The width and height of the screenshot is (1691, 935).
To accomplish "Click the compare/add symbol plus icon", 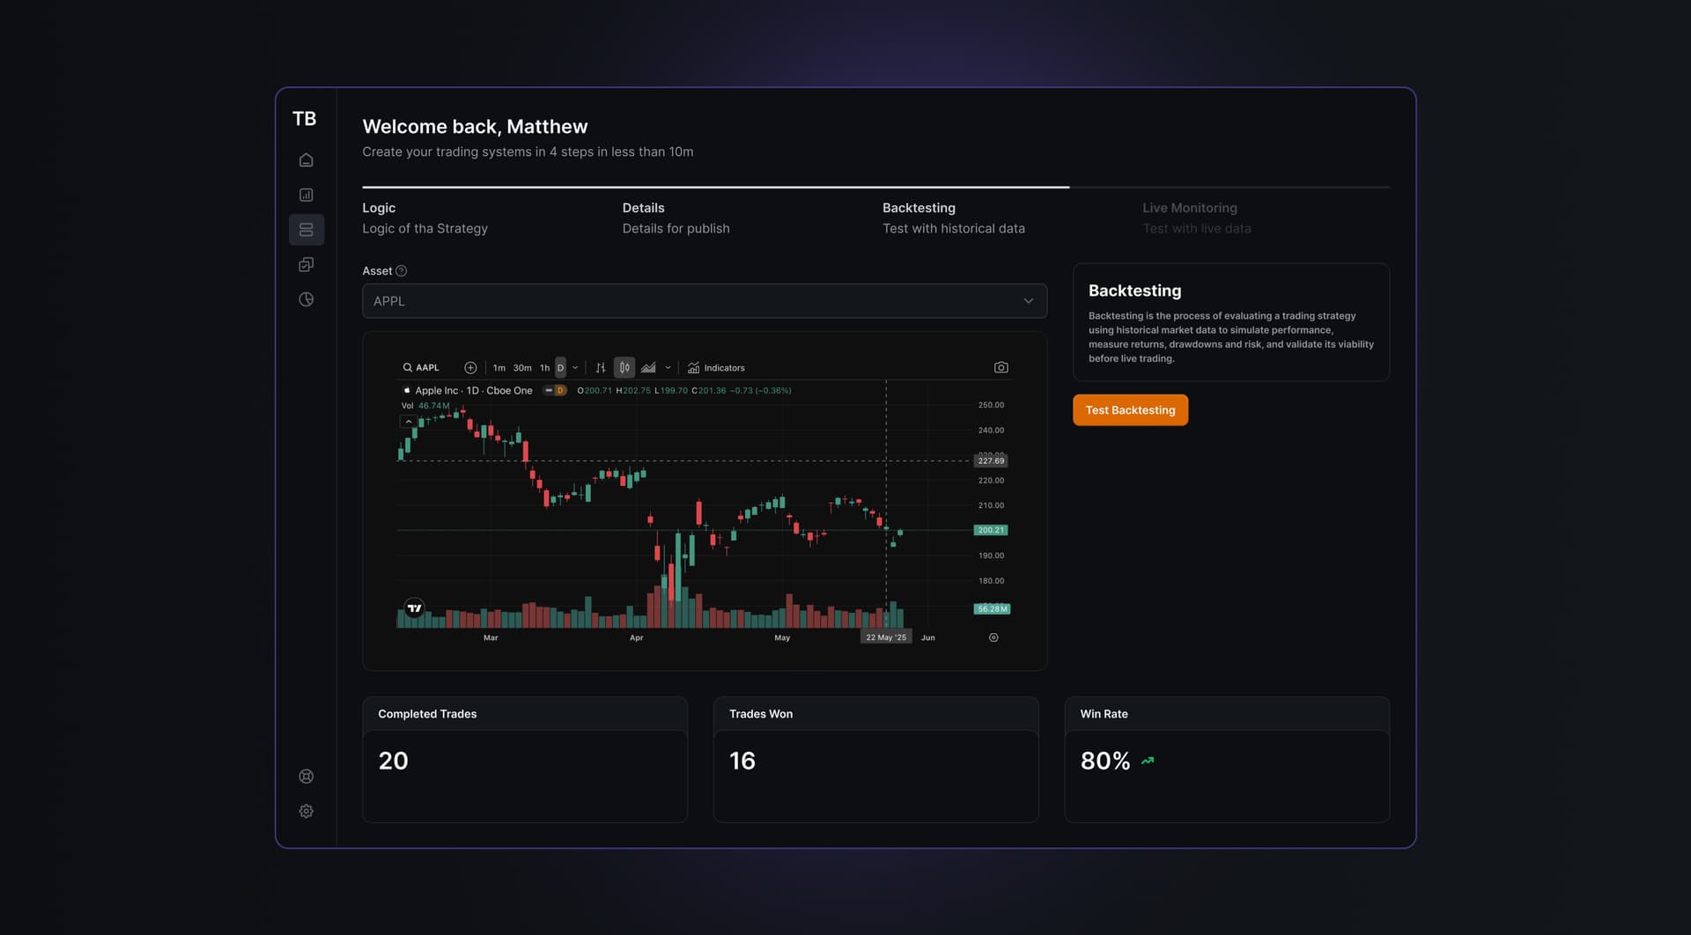I will click(x=470, y=368).
